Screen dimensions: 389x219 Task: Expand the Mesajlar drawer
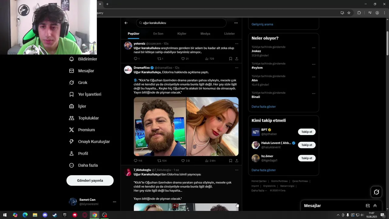click(x=375, y=206)
